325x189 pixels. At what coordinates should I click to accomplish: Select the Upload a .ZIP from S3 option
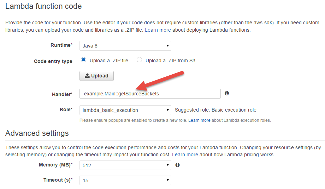[139, 60]
